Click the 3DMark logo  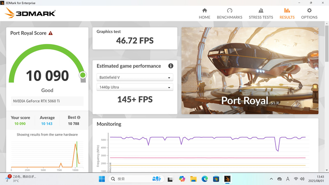30,13
